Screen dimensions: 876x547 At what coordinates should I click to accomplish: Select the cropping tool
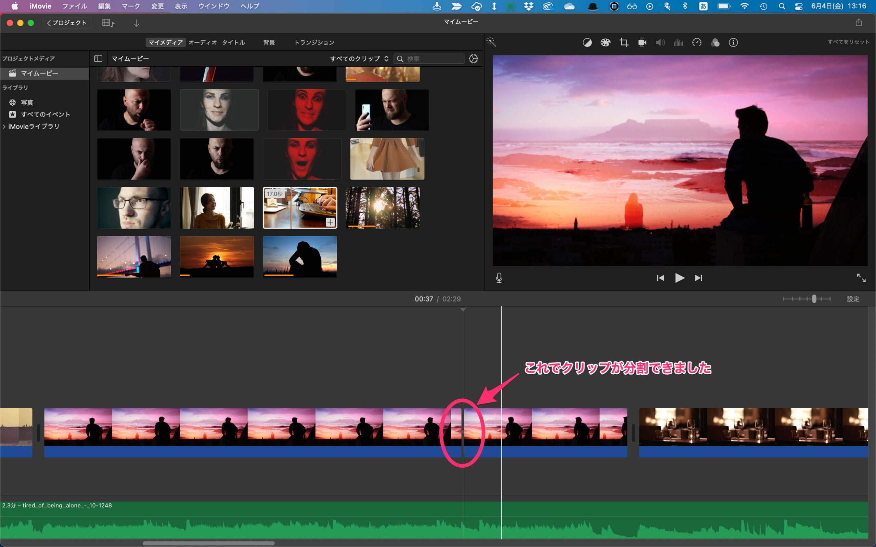(624, 43)
